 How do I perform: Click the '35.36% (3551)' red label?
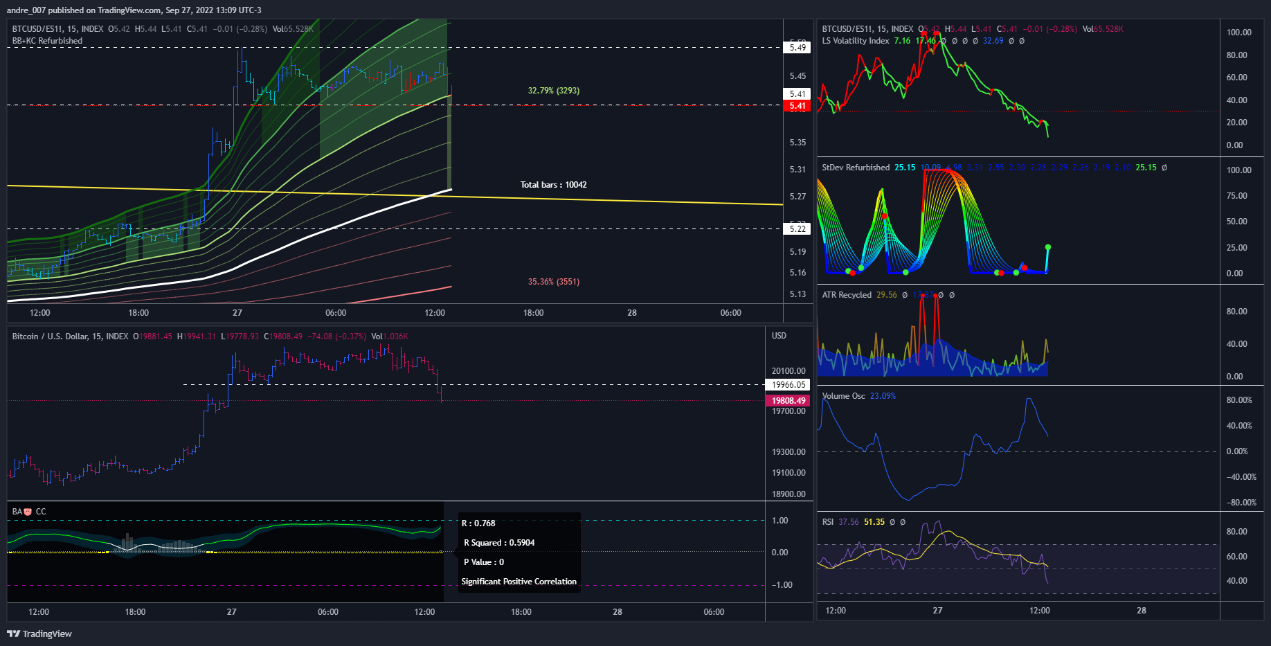tap(554, 282)
